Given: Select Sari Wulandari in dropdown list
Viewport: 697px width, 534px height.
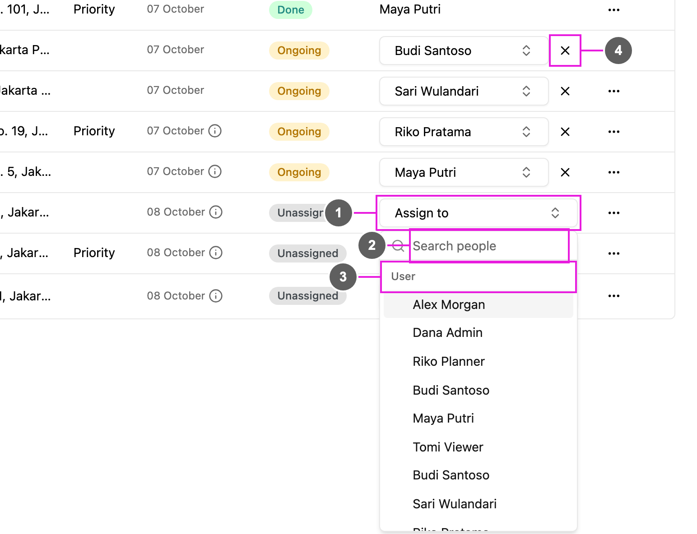Looking at the screenshot, I should click(478, 504).
